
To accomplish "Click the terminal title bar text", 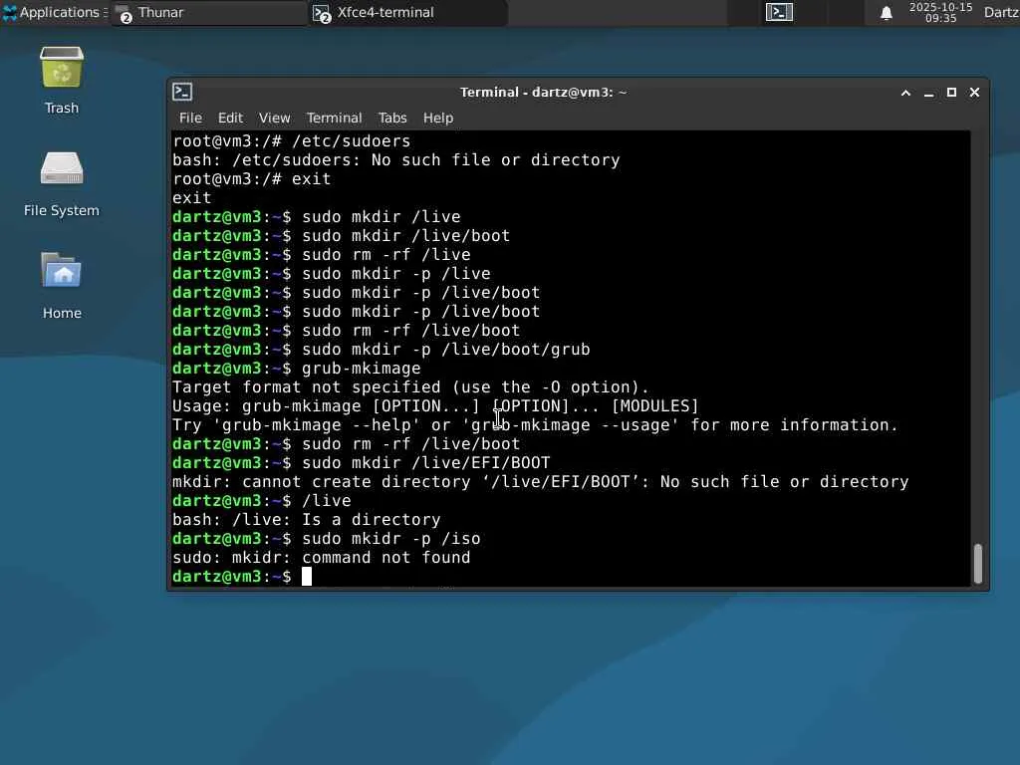I will 543,93.
